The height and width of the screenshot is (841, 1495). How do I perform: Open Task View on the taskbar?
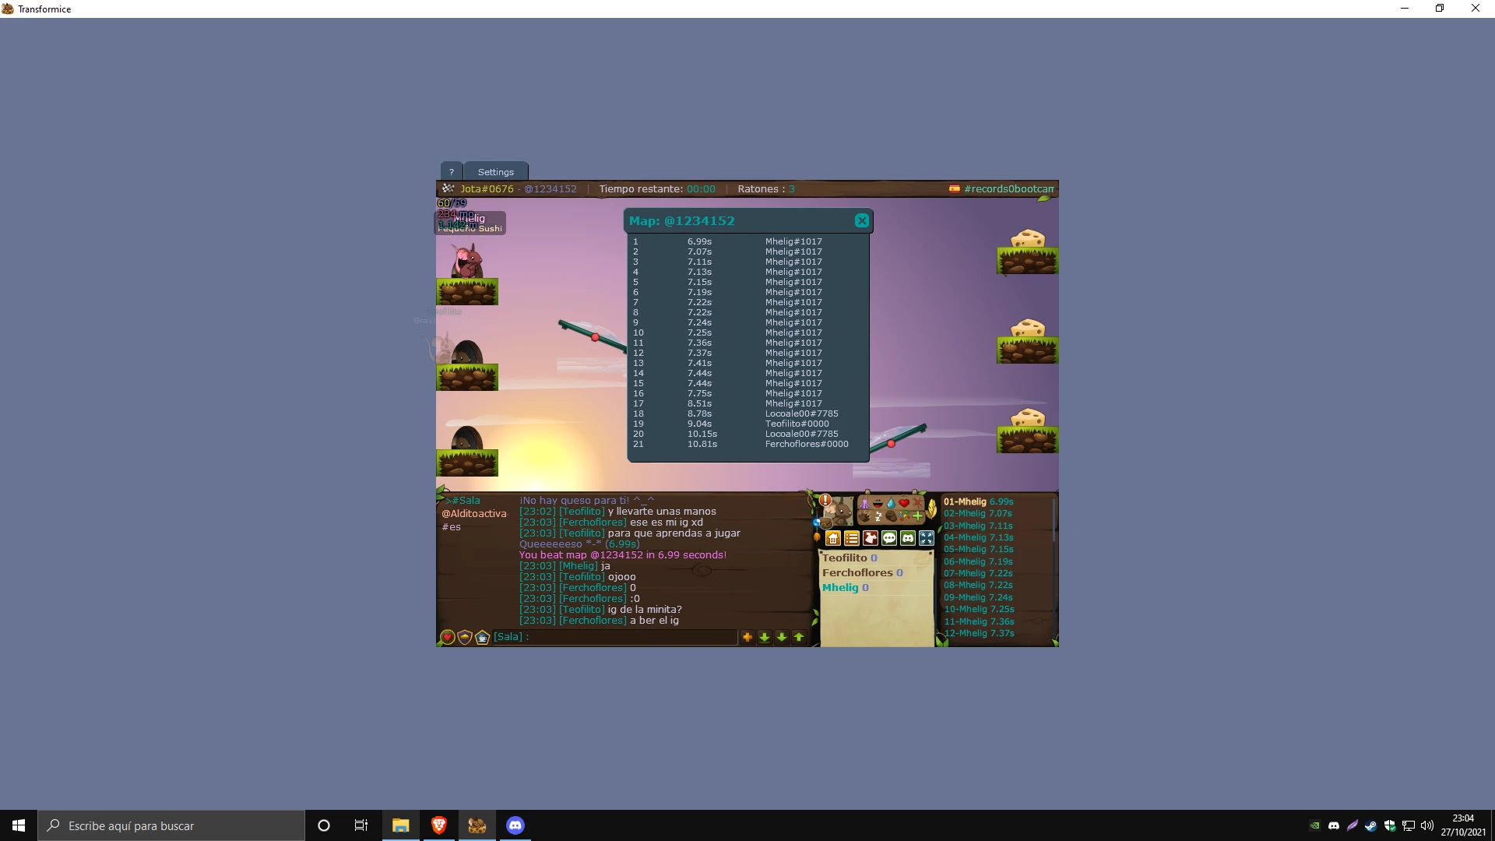pyautogui.click(x=361, y=825)
